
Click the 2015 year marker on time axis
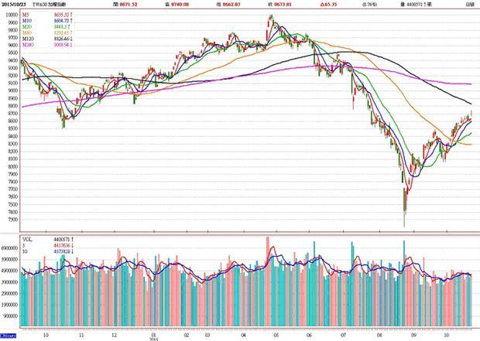(154, 340)
